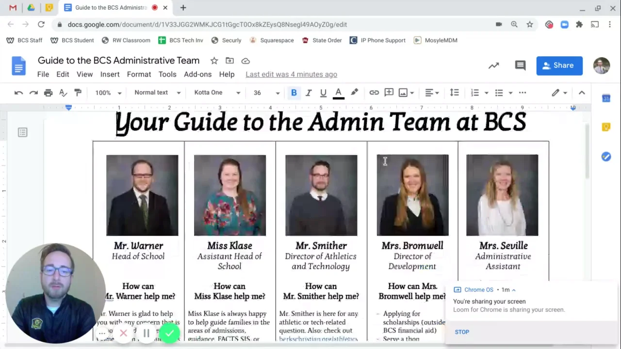The height and width of the screenshot is (349, 621).
Task: Finish Loom recording with green check
Action: pos(169,333)
